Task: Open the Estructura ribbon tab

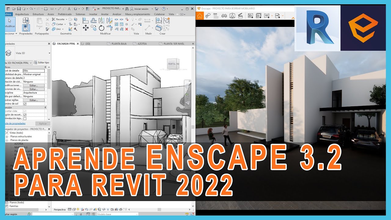Action: [x=38, y=14]
